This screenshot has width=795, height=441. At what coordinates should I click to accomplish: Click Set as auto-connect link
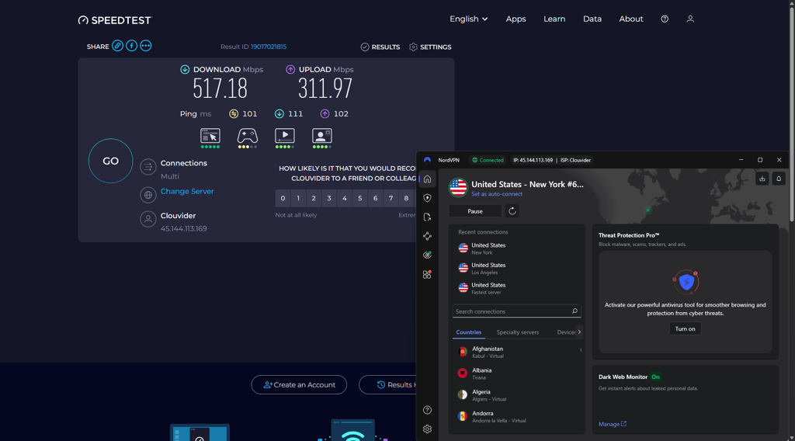[497, 194]
